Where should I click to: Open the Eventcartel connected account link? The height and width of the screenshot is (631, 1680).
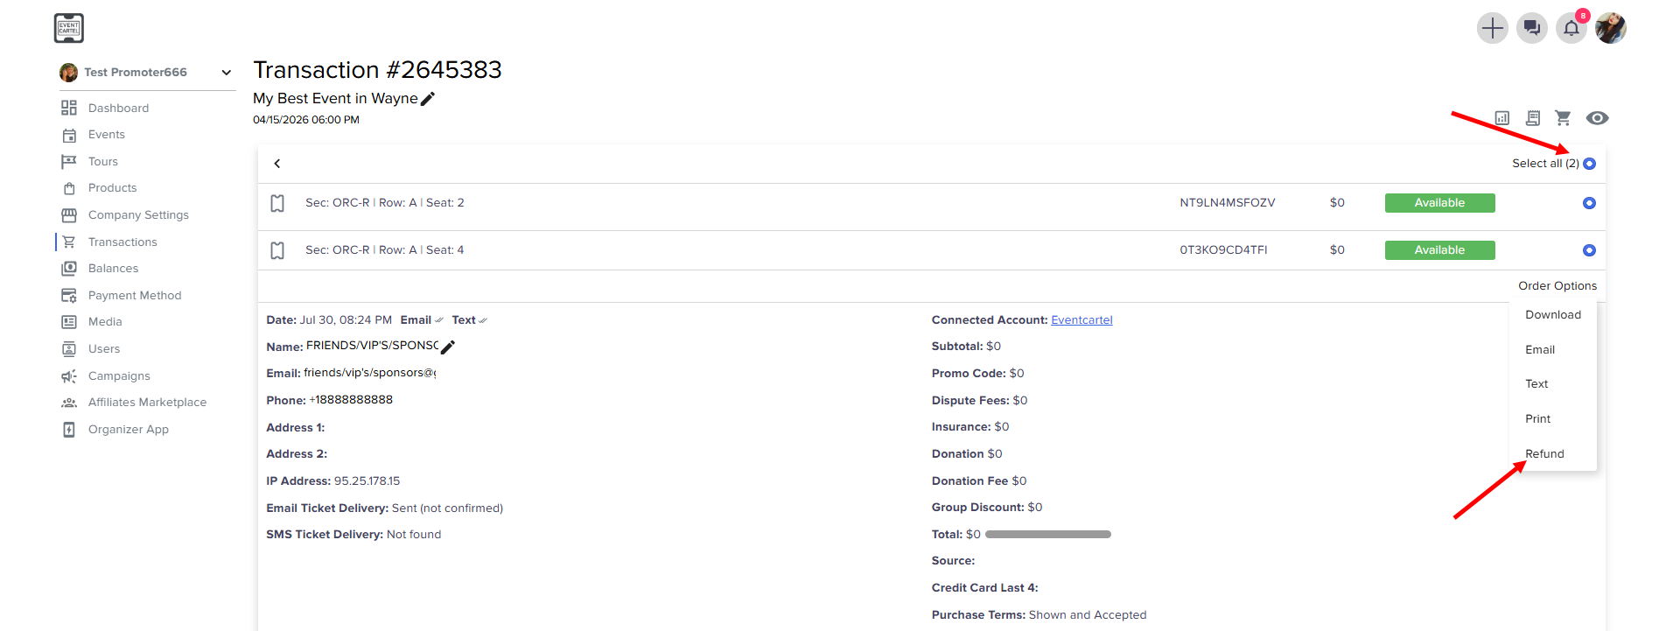tap(1081, 320)
